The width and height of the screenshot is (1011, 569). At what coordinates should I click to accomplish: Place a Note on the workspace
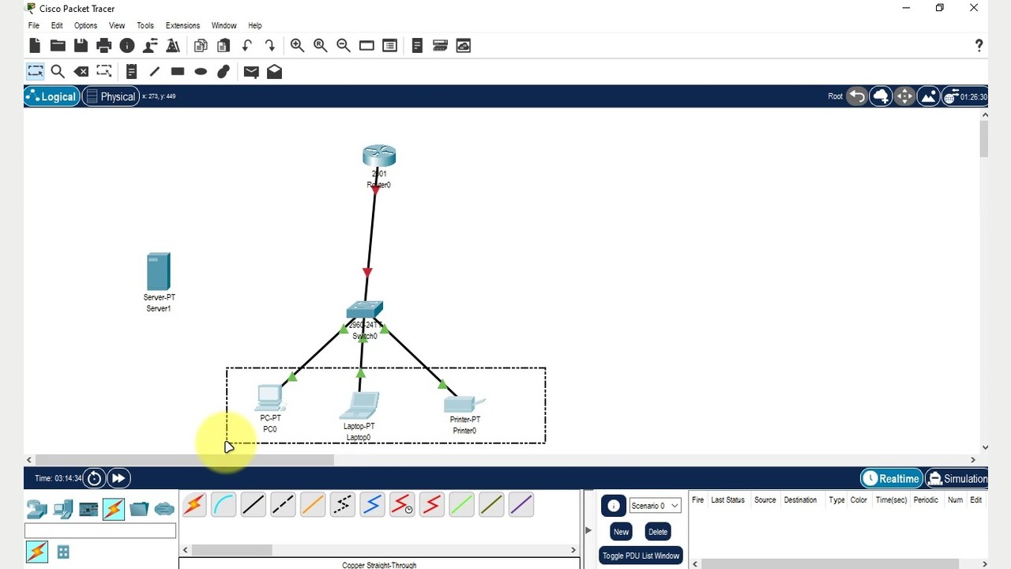131,72
